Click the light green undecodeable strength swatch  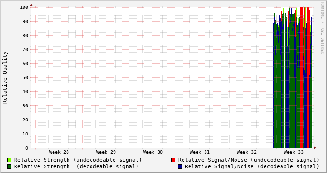point(9,160)
